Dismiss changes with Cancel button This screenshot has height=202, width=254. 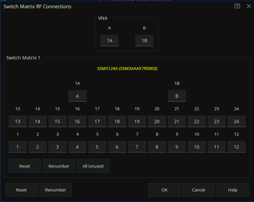pos(199,190)
